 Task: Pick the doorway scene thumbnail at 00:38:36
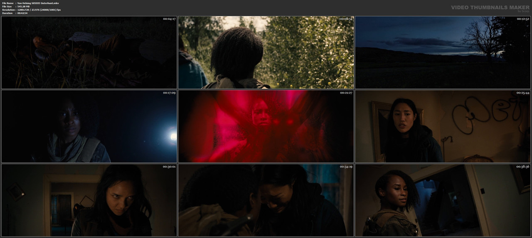443,200
